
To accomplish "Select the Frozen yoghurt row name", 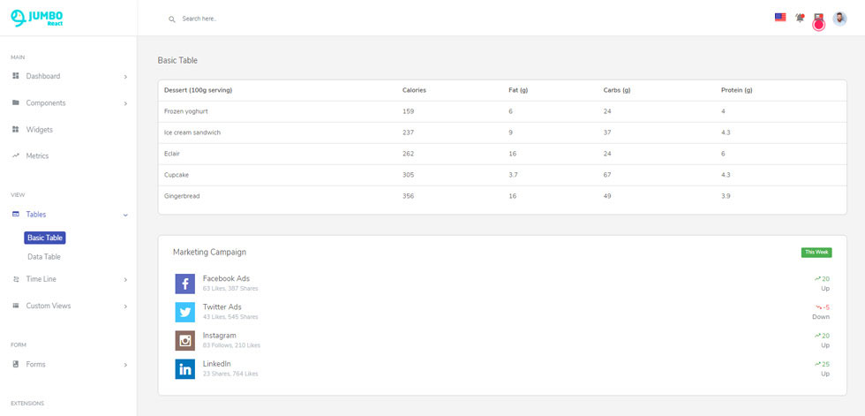I will coord(186,111).
